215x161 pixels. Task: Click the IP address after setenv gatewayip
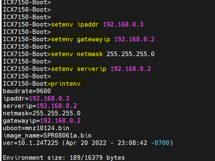(x=134, y=39)
